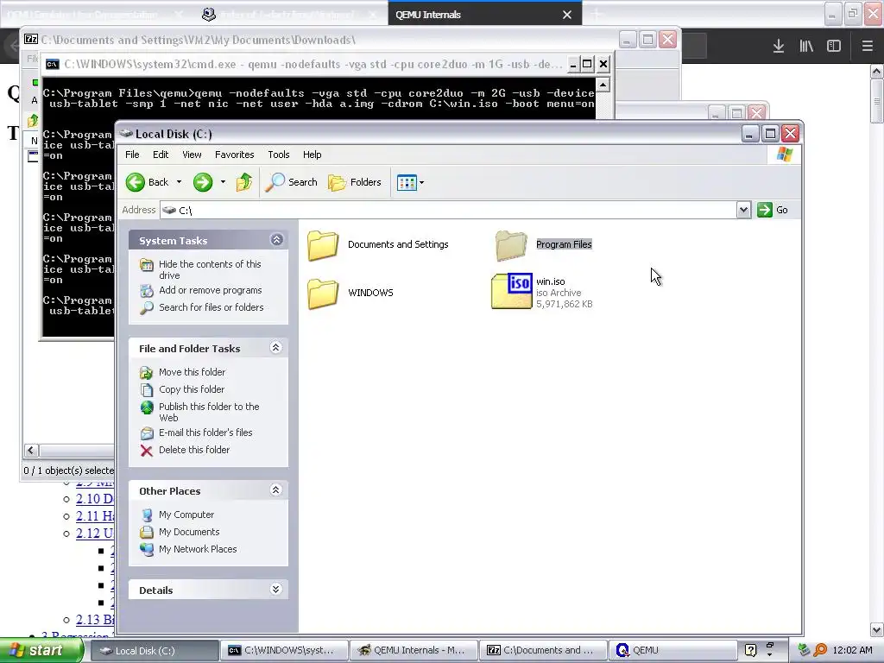Open the Edit menu

(161, 155)
